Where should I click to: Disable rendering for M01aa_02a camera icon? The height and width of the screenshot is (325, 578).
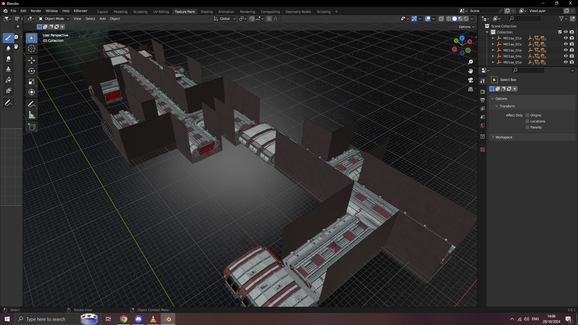pos(572,44)
